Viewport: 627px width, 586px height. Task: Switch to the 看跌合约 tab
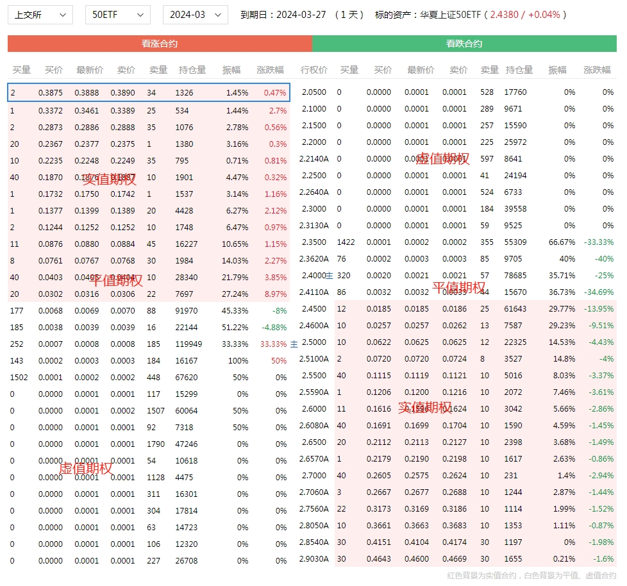click(x=464, y=44)
